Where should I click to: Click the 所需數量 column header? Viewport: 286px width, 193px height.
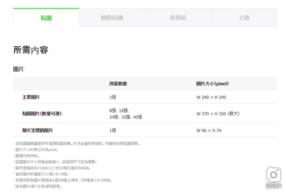[118, 84]
